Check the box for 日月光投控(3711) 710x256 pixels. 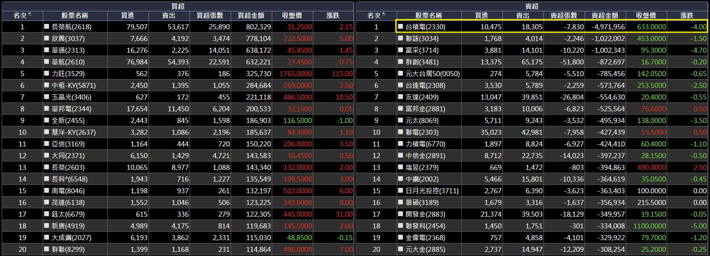coord(401,190)
